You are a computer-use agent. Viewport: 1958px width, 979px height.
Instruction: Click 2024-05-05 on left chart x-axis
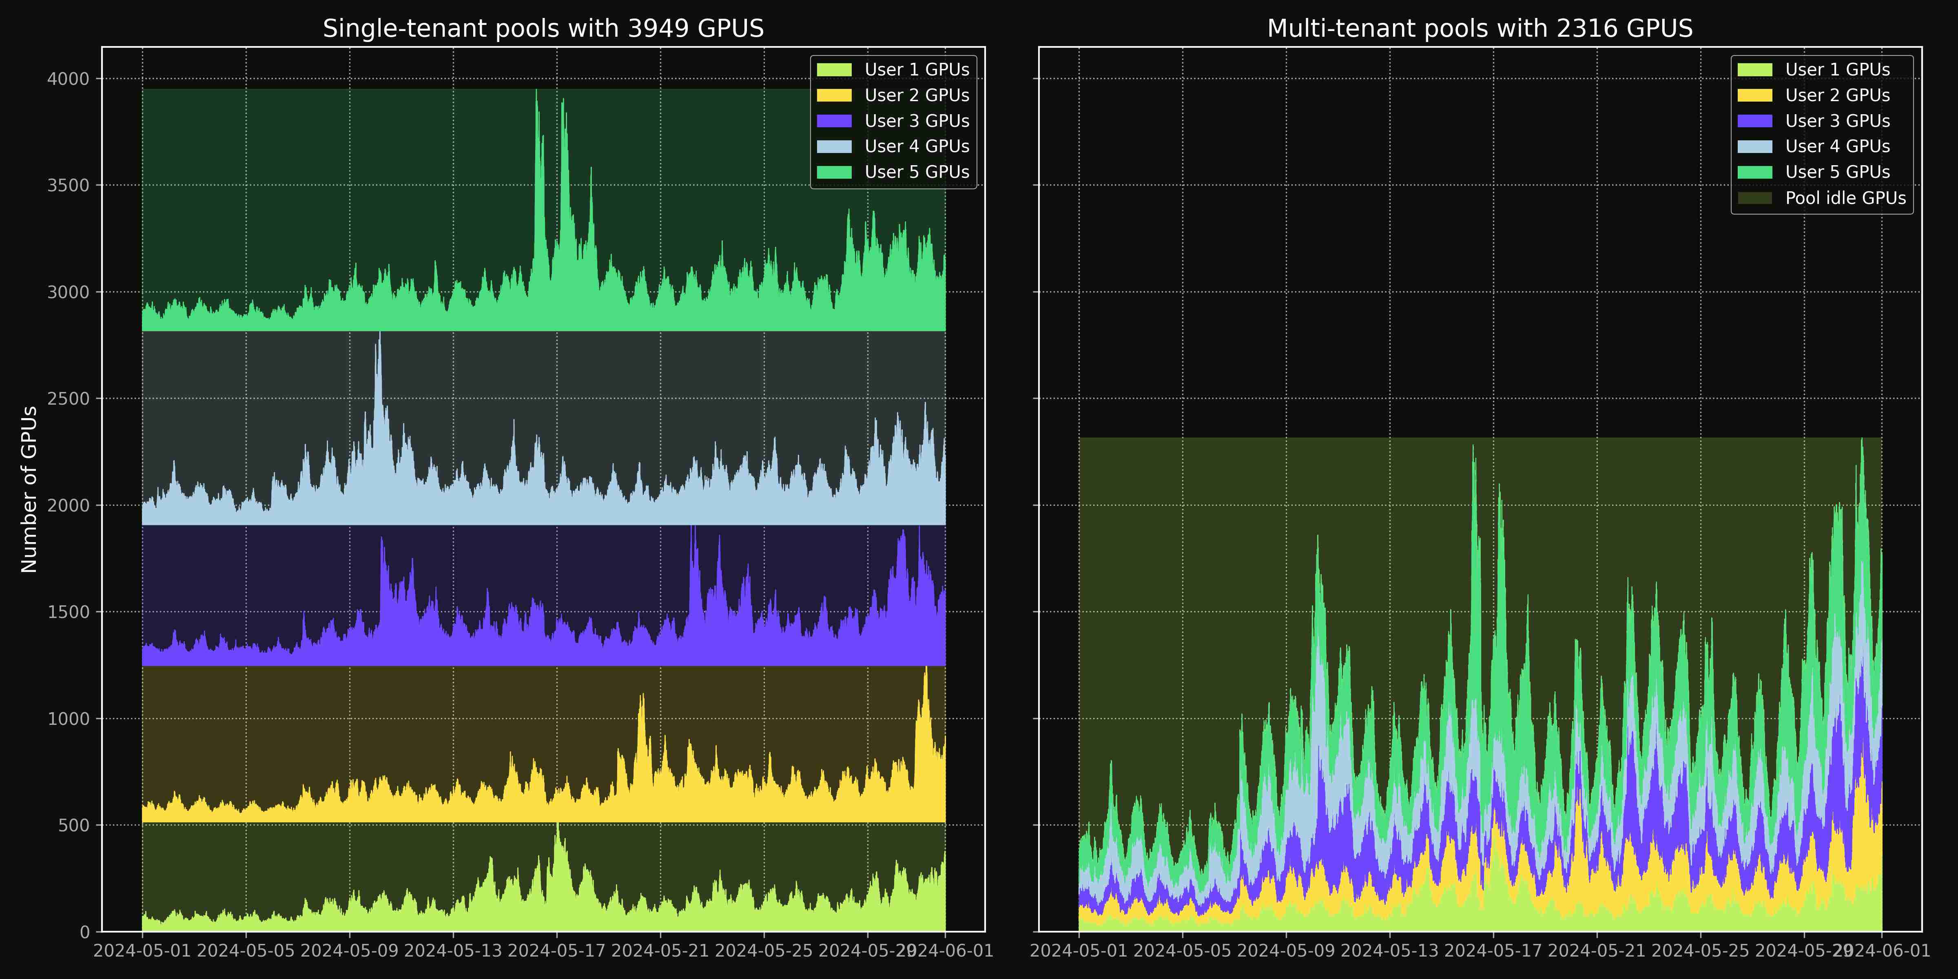(x=246, y=951)
